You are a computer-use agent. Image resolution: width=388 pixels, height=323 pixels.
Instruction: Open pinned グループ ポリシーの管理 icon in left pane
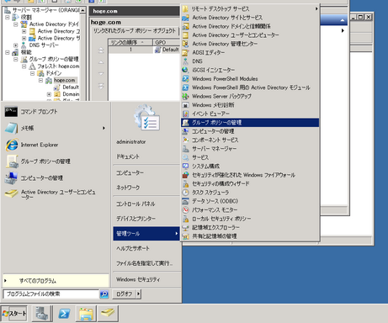point(12,161)
